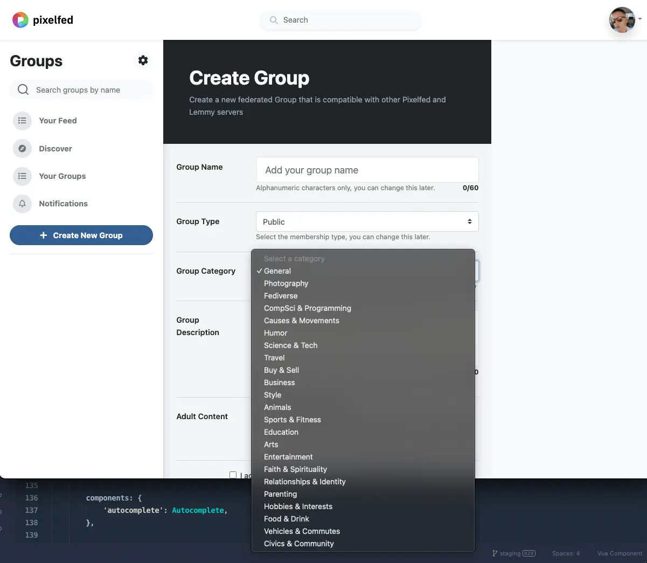The height and width of the screenshot is (563, 647).
Task: Open the Groups settings gear
Action: click(x=143, y=60)
